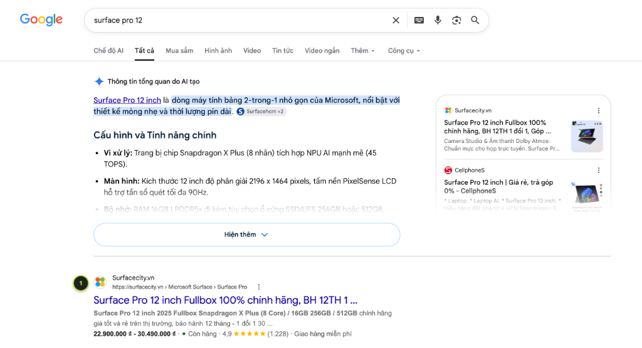Open the Hình ảnh tab
Image resolution: width=642 pixels, height=348 pixels.
(x=218, y=51)
